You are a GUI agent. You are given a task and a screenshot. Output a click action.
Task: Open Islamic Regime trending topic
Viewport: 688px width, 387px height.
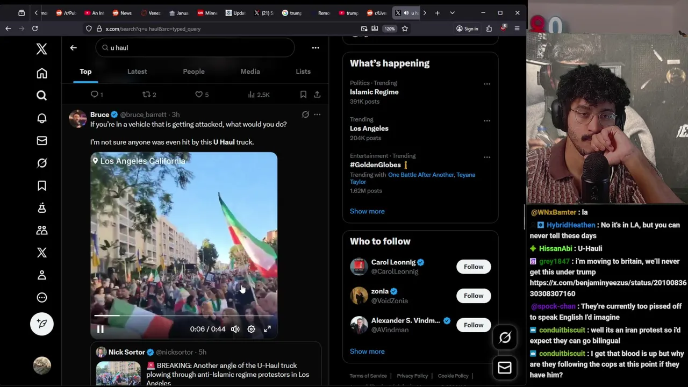[x=374, y=92]
